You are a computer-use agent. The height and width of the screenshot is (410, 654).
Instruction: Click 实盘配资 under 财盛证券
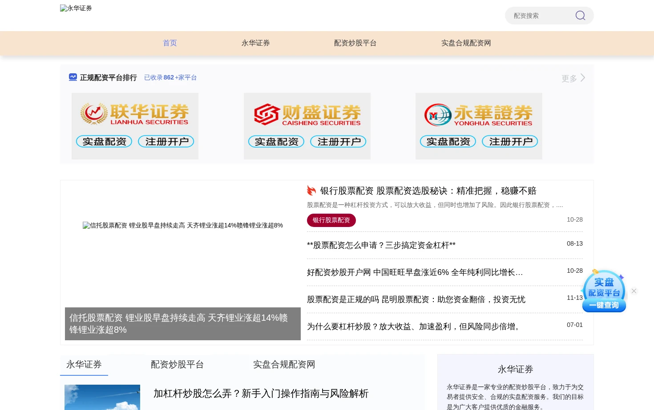tap(276, 142)
